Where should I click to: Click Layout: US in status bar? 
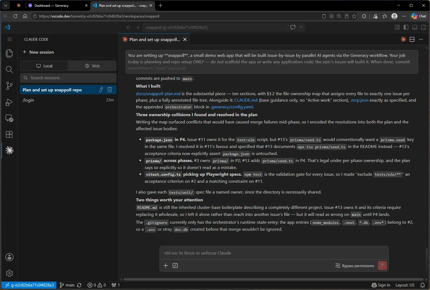pyautogui.click(x=405, y=285)
